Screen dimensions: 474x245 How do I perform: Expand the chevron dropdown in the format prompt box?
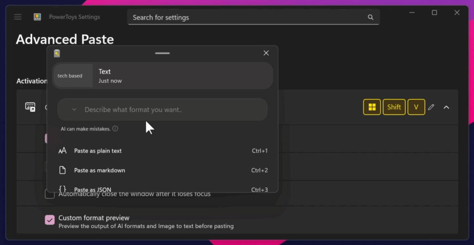(x=74, y=110)
